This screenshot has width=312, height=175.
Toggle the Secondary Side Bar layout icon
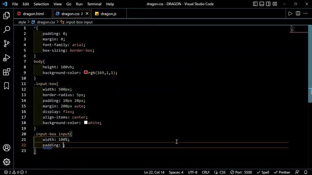tap(268, 4)
